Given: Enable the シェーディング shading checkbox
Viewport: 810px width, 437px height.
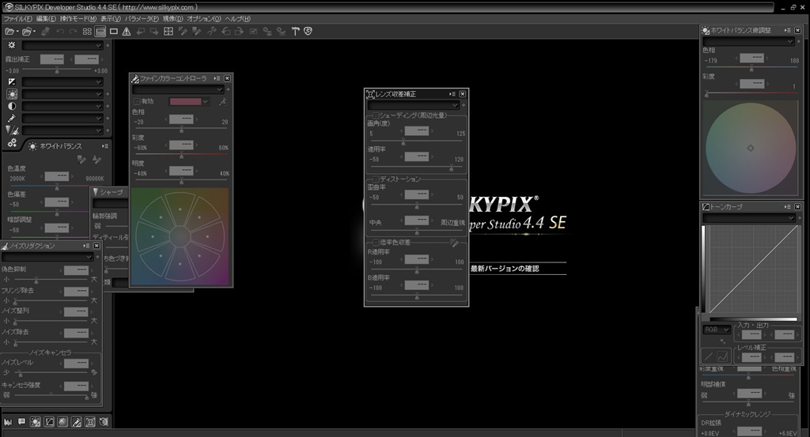Looking at the screenshot, I should [376, 115].
